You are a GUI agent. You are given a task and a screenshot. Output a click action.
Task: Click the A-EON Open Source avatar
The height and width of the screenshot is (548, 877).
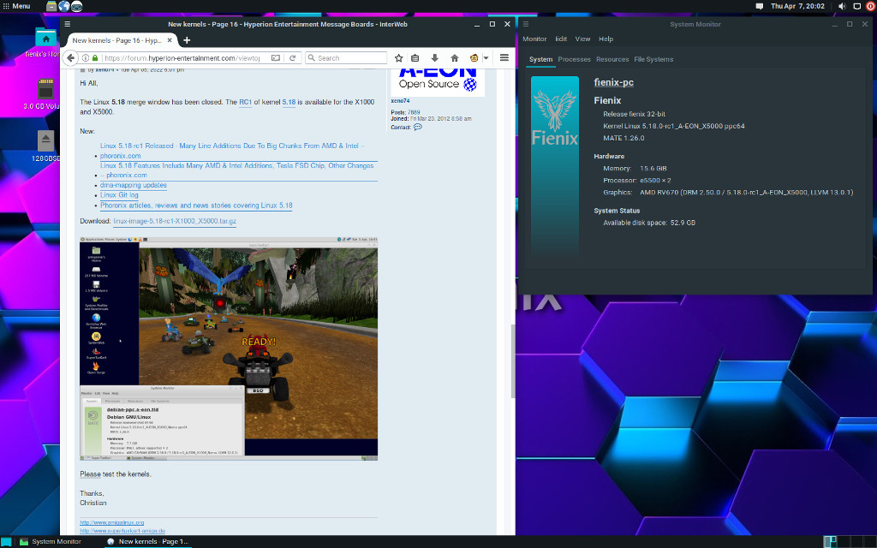point(438,81)
